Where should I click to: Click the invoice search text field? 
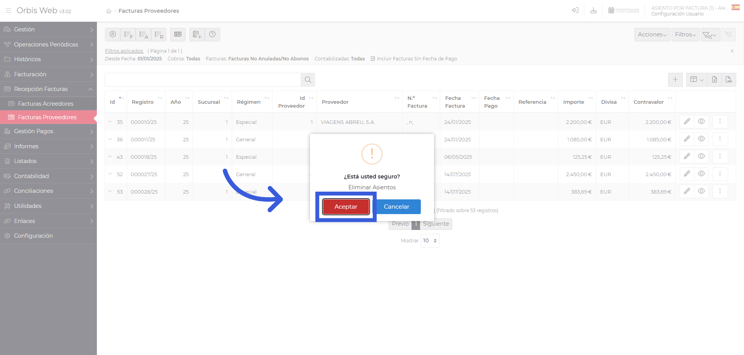point(203,80)
